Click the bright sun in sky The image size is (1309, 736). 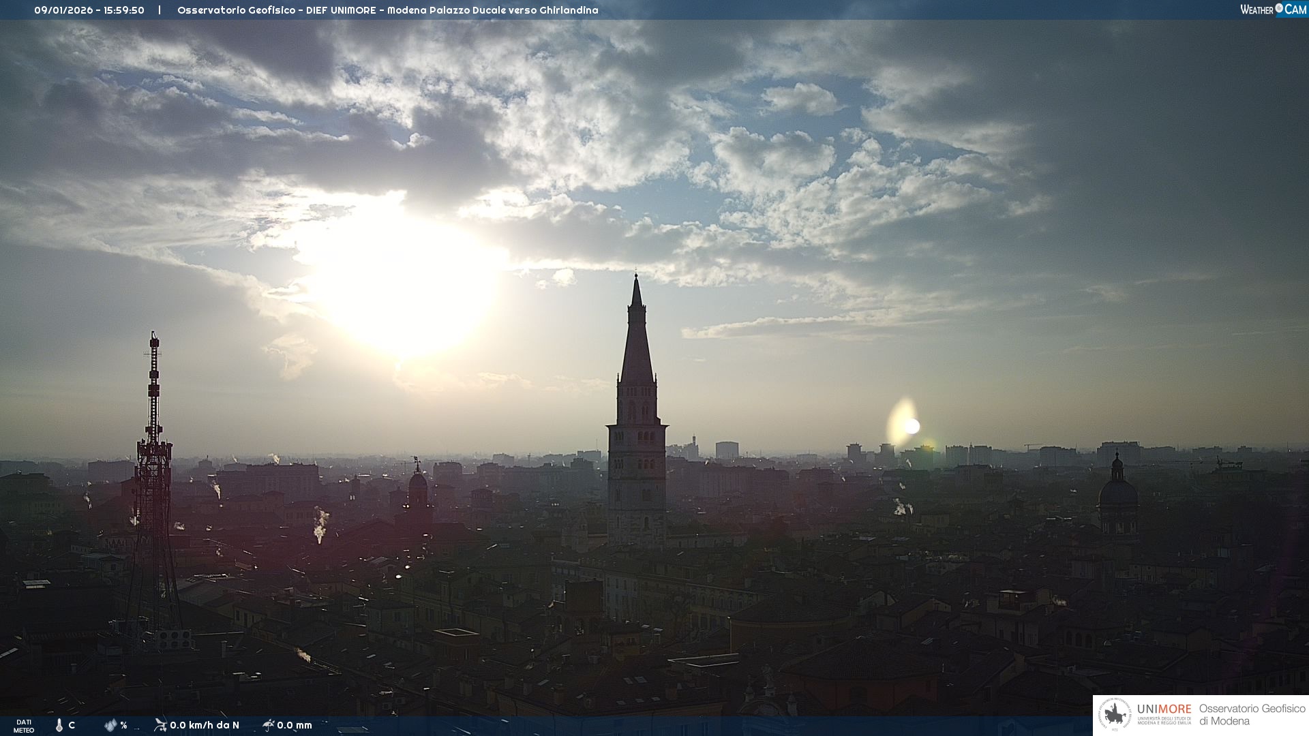402,286
